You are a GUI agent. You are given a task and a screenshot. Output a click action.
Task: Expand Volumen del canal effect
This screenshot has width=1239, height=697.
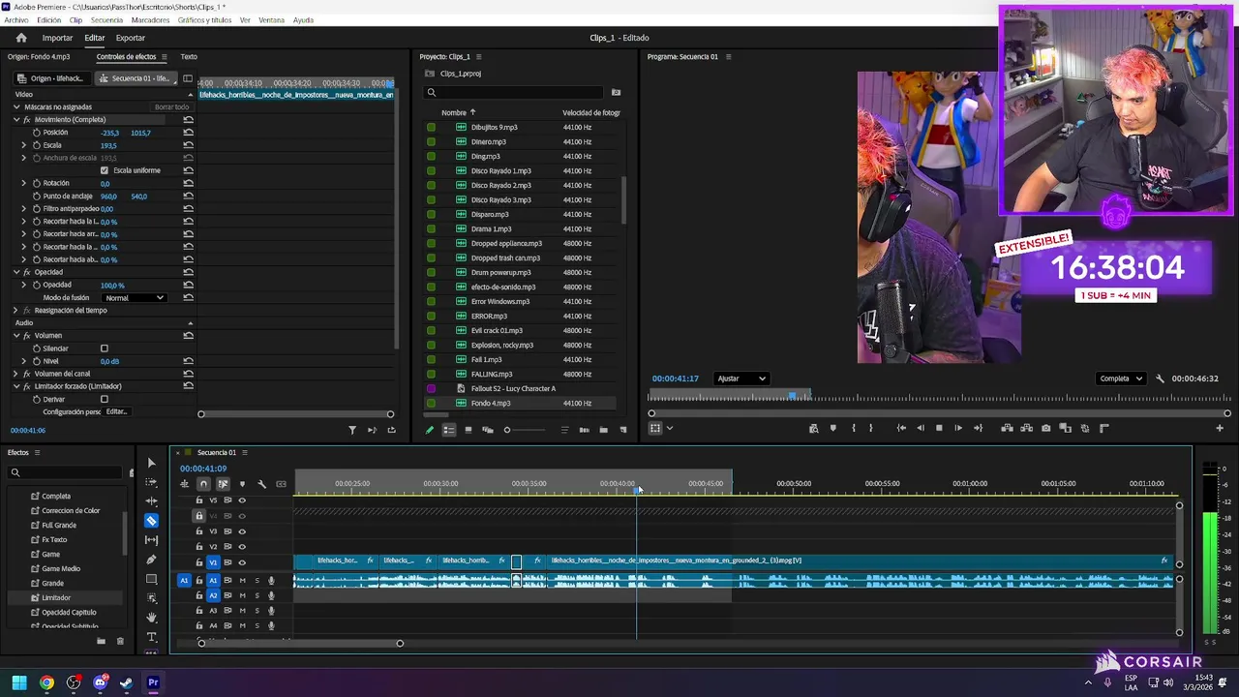coord(15,374)
